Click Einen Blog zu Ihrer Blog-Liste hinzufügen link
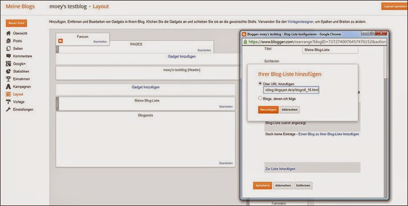The image size is (408, 206). (x=329, y=134)
